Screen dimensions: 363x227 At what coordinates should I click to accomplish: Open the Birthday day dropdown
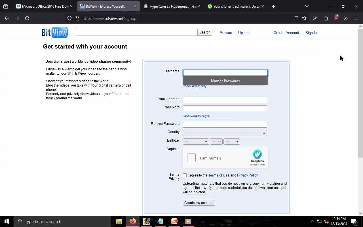216,142
